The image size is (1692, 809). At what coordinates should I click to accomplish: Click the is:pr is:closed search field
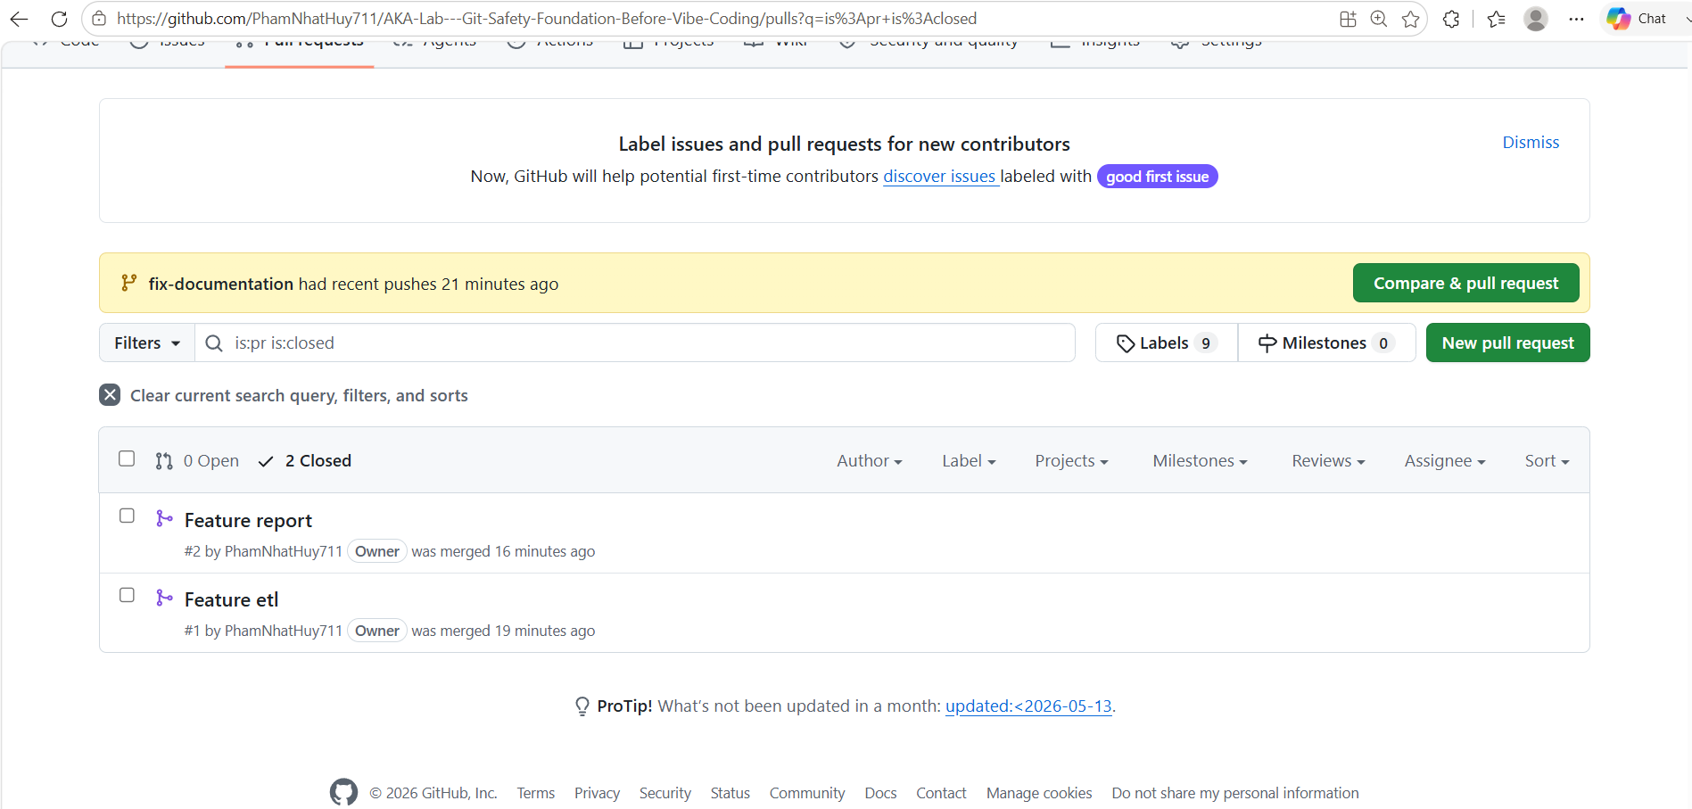point(634,343)
